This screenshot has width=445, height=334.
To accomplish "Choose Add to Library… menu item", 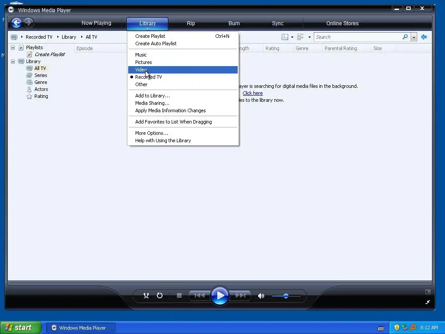I will tap(183, 96).
